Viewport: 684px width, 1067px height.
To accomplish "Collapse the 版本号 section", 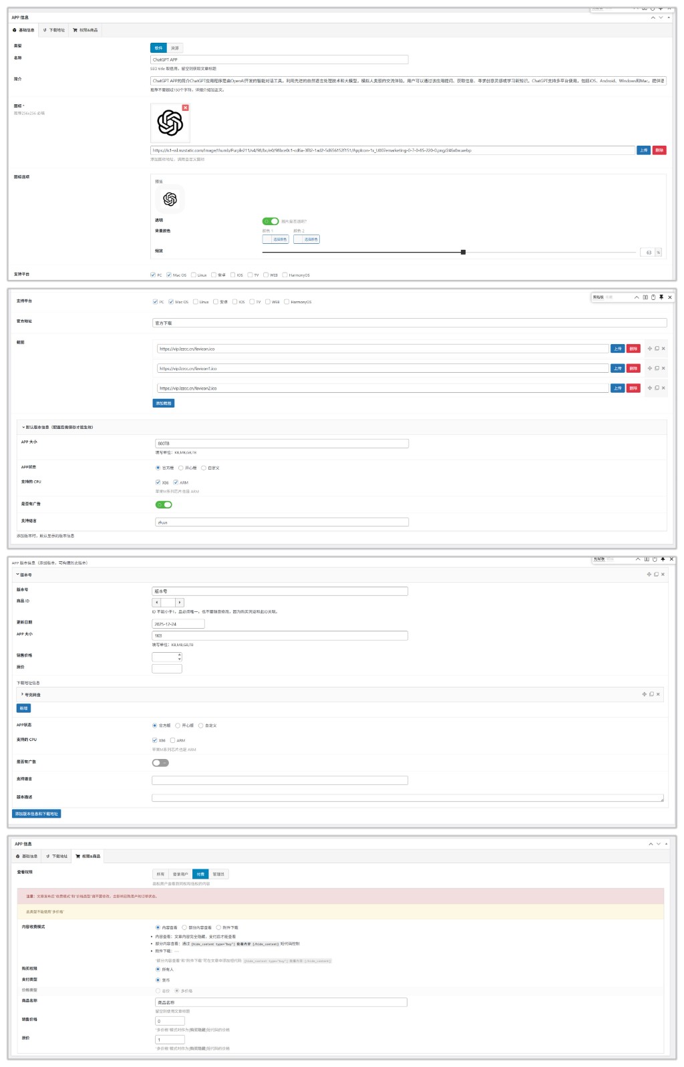I will coord(18,575).
